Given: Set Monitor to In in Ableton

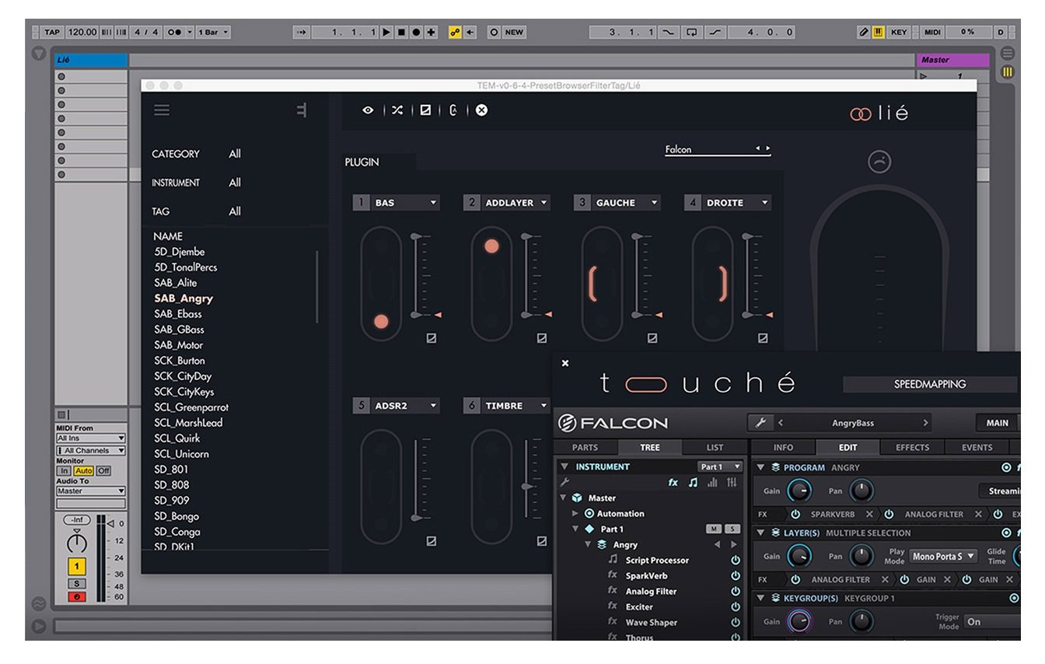Looking at the screenshot, I should pos(64,471).
